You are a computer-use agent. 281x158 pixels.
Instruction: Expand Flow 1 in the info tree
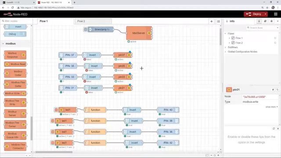click(229, 38)
